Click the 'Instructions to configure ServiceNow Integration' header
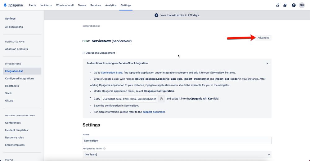Image resolution: width=310 pixels, height=161 pixels. coord(117,63)
